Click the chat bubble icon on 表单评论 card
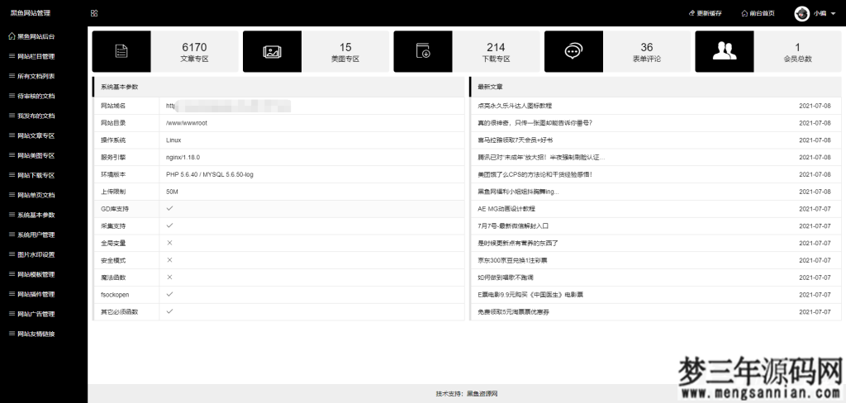The height and width of the screenshot is (403, 846). click(x=573, y=51)
